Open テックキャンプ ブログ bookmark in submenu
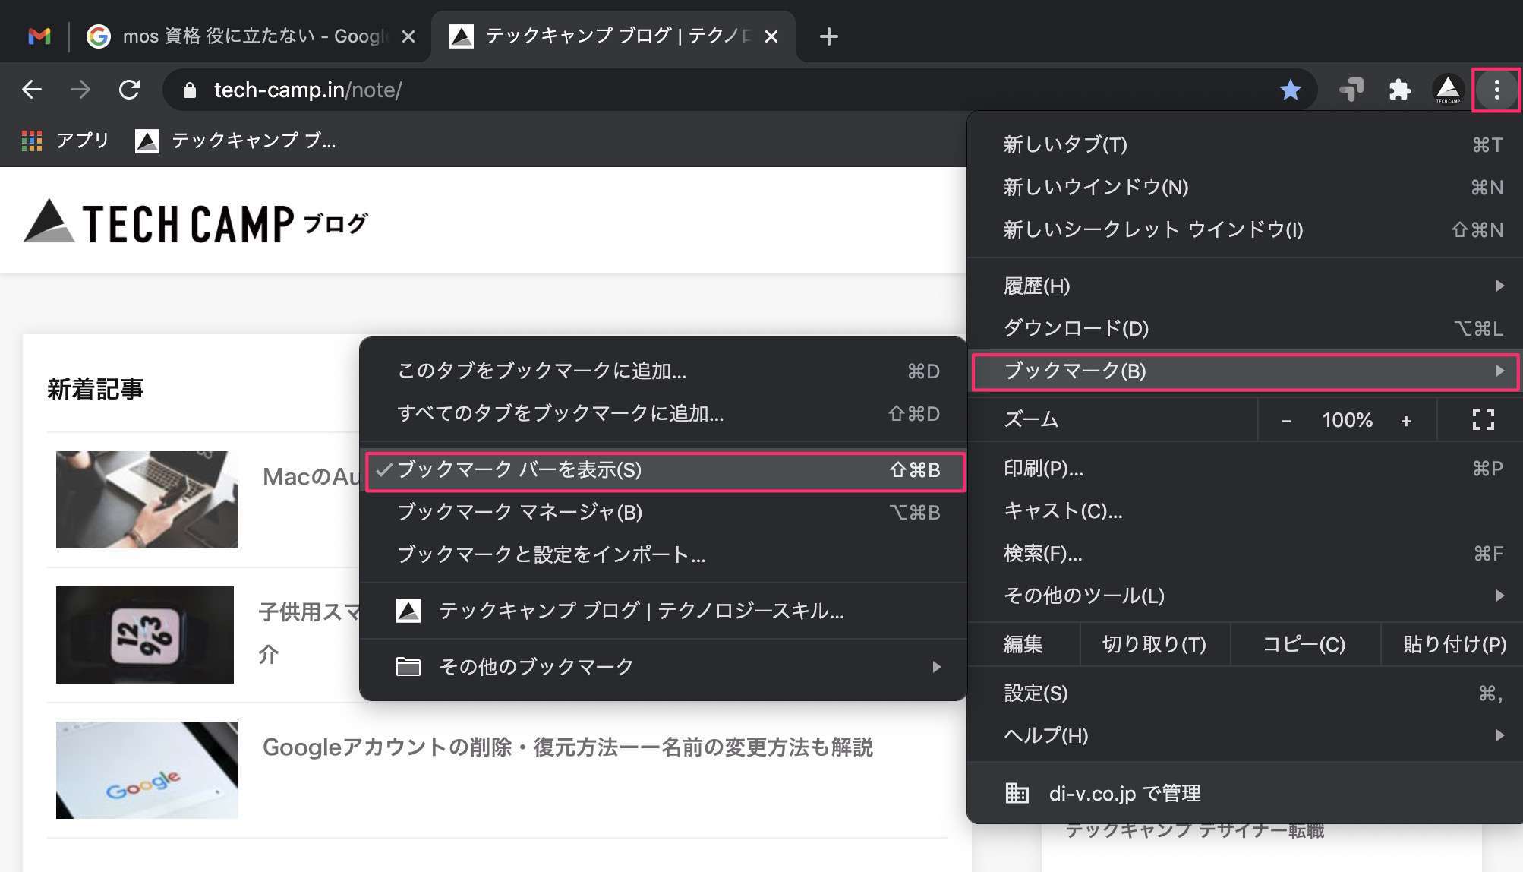The image size is (1523, 872). (x=662, y=611)
